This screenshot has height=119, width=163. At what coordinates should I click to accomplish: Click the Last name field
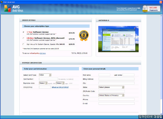pyautogui.click(x=128, y=75)
